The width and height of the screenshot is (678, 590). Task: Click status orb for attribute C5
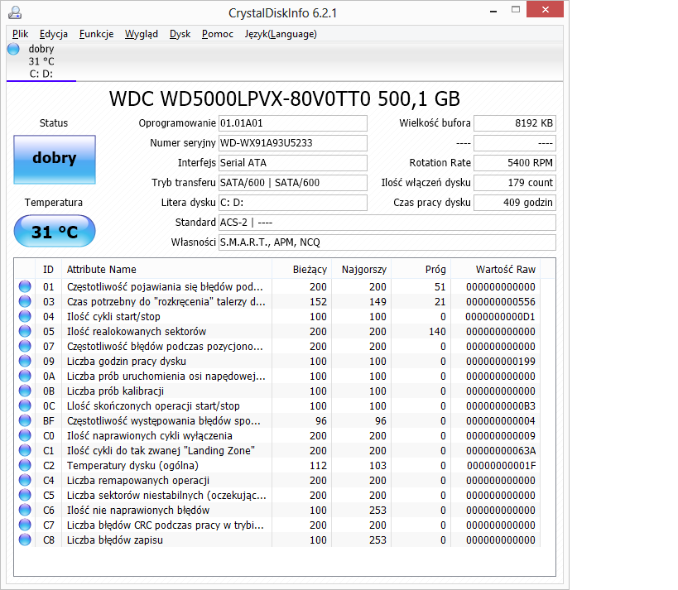pos(25,496)
